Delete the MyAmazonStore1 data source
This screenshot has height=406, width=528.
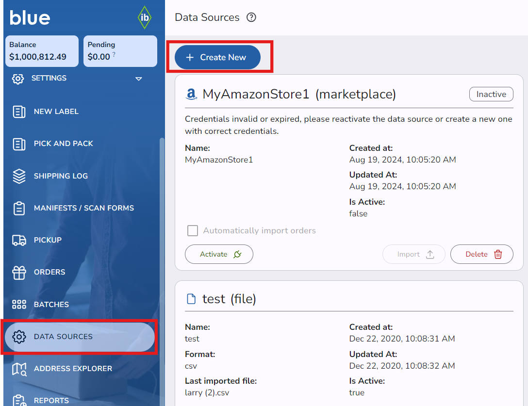(481, 254)
